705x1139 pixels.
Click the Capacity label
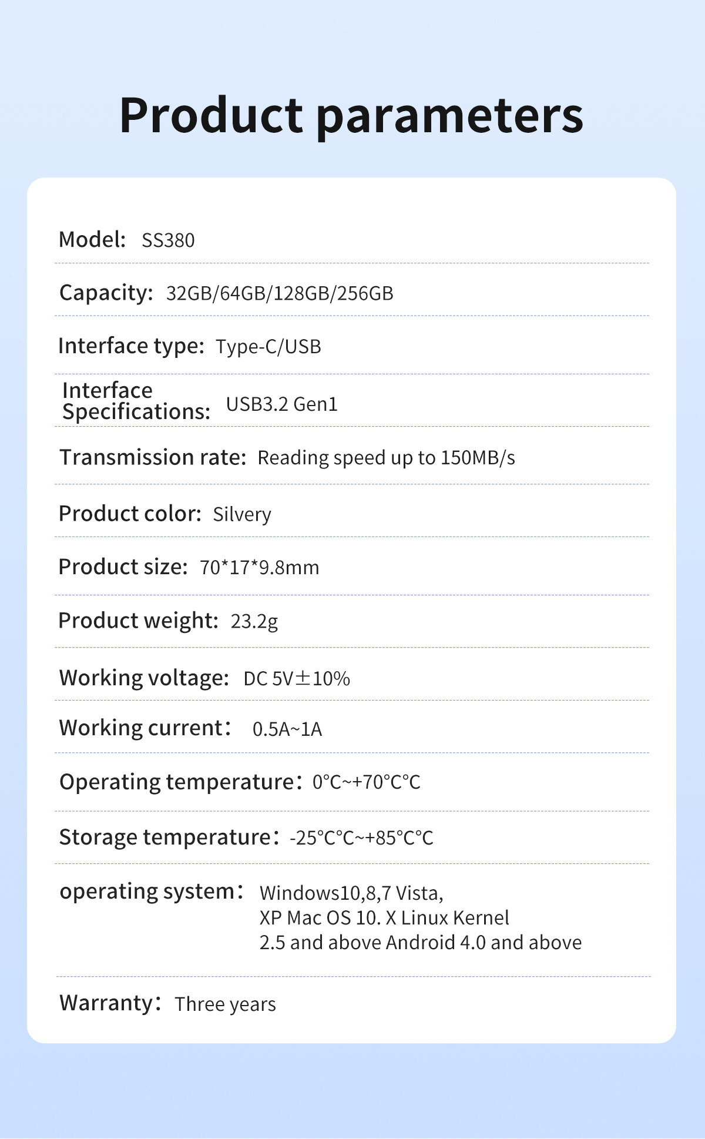(x=106, y=293)
